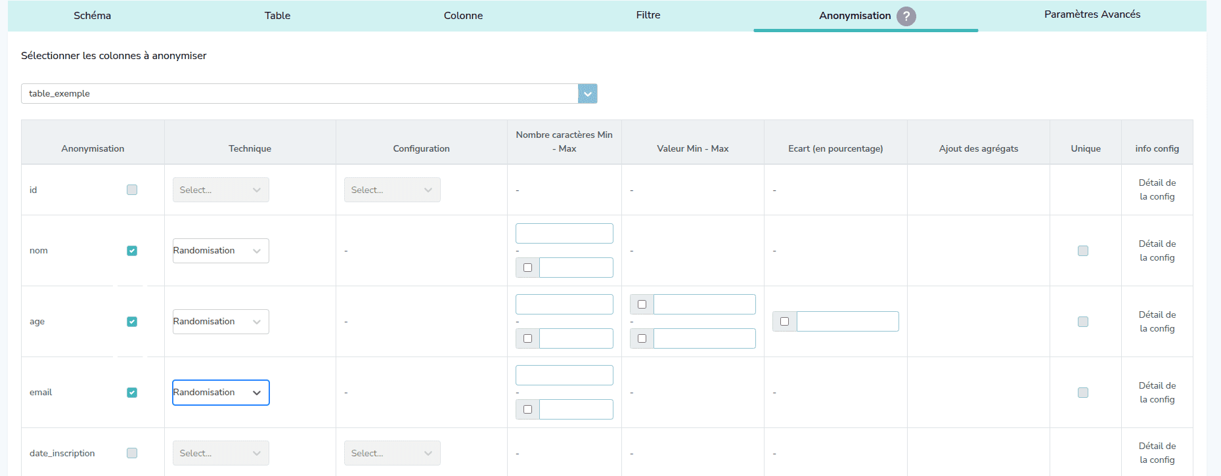
Task: Toggle Unique checkbox for nom row
Action: (x=1083, y=251)
